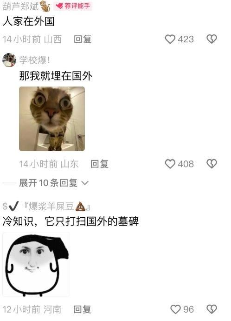The height and width of the screenshot is (321, 231).
Task: Select comment text 人家在外国
Action: click(29, 21)
